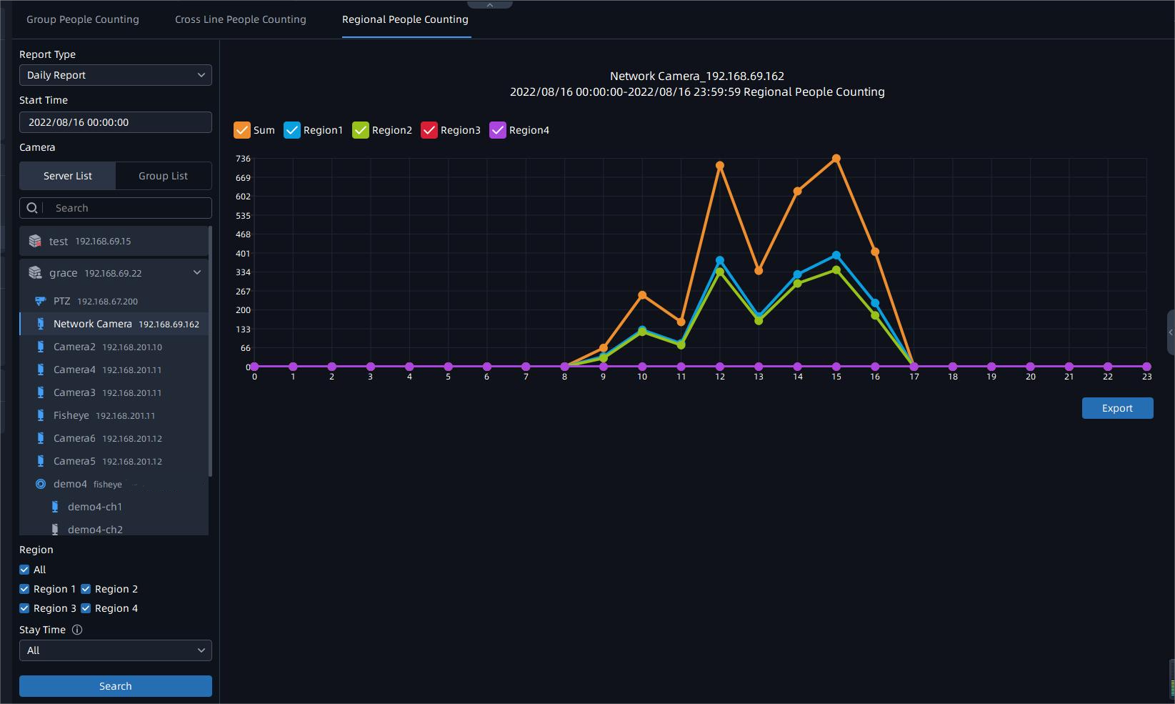Screen dimensions: 1175x704
Task: Toggle the All regions checkbox
Action: coord(24,570)
